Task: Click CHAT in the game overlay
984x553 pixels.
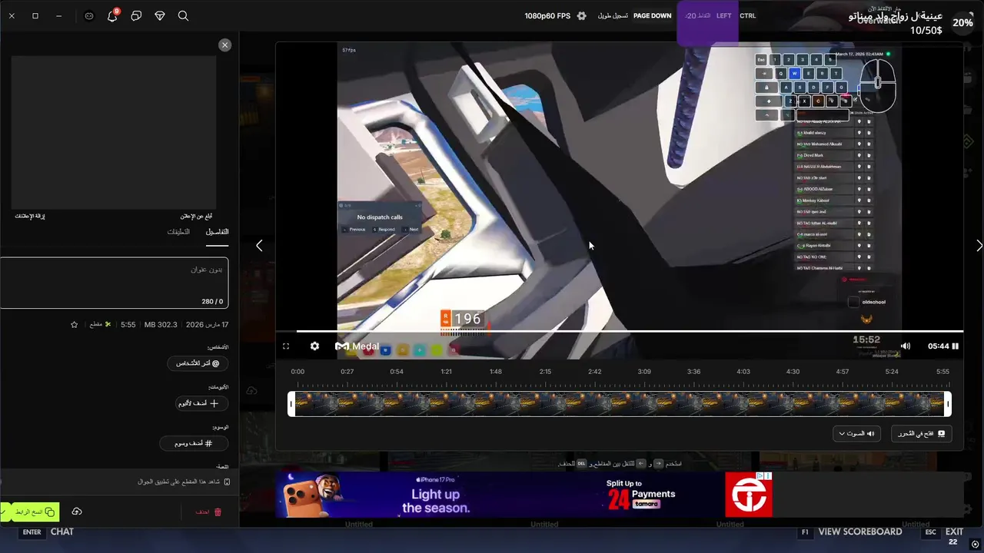Action: point(62,531)
